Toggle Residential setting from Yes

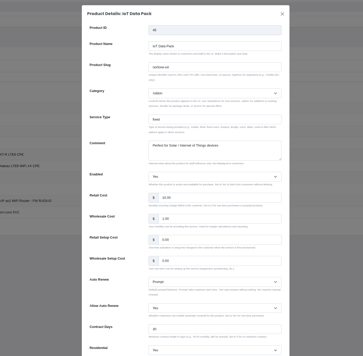(215, 350)
